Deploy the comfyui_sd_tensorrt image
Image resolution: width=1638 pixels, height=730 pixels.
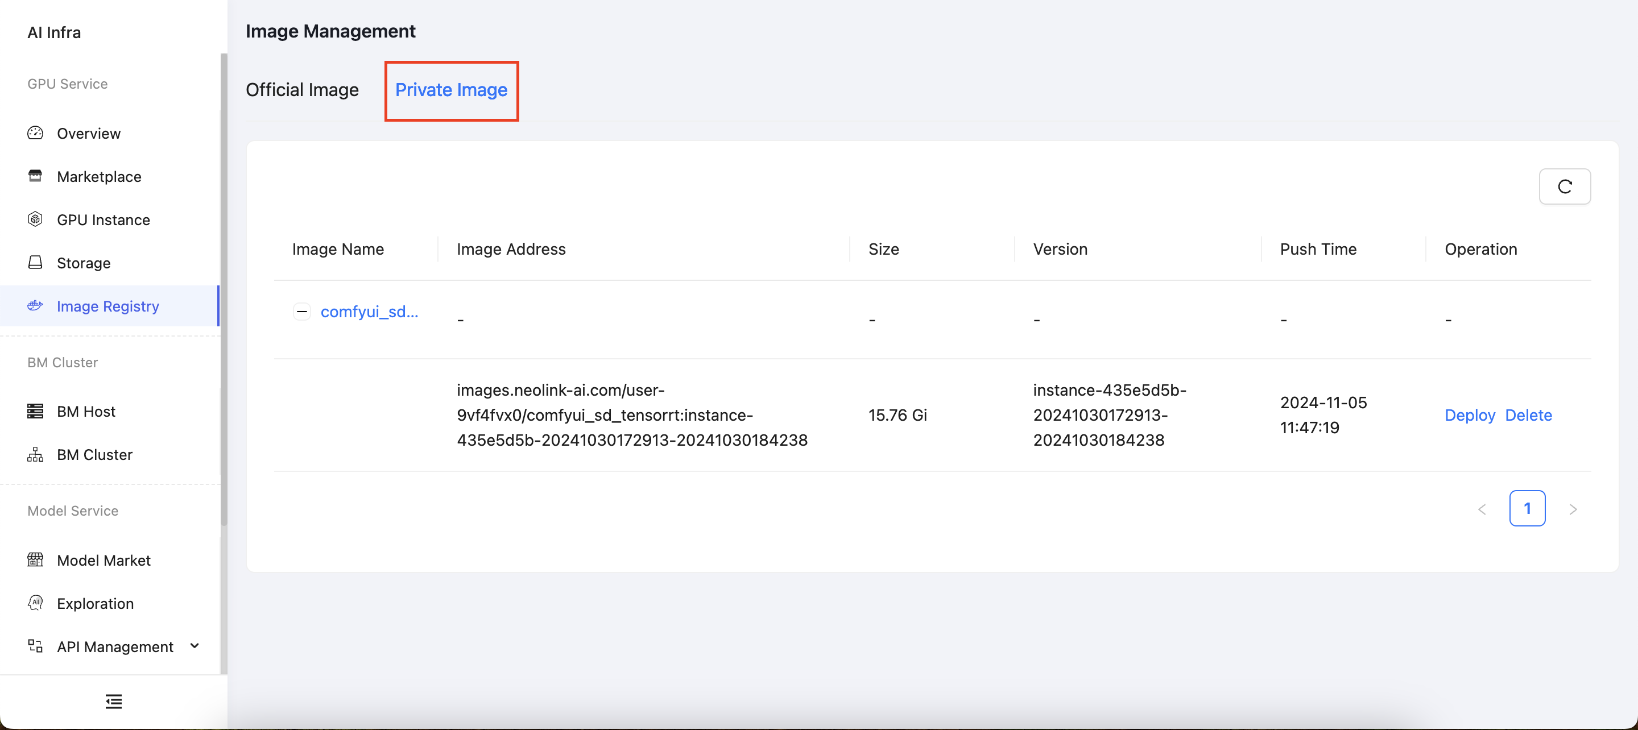click(x=1470, y=414)
